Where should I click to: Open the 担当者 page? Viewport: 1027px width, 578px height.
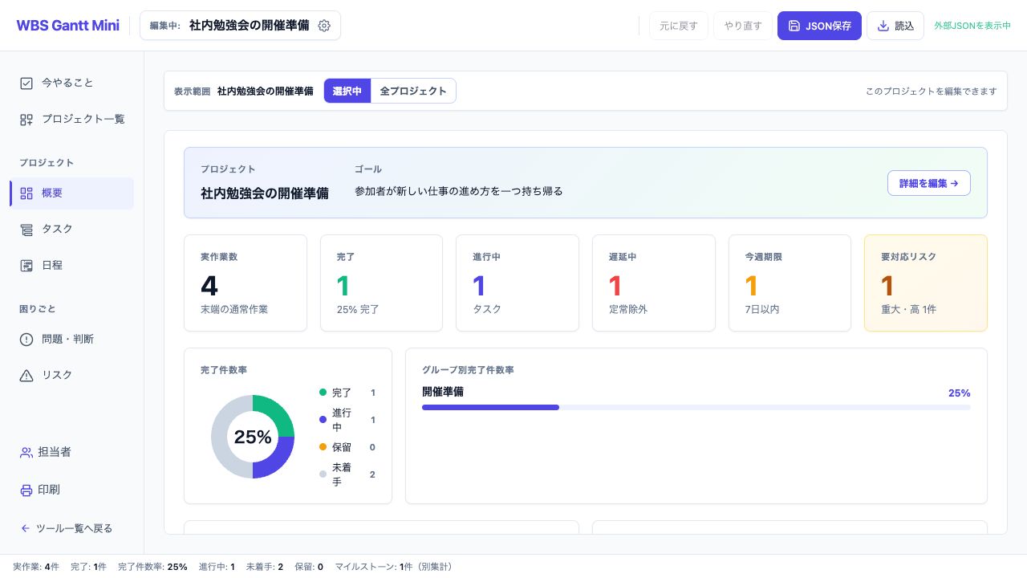(x=71, y=452)
